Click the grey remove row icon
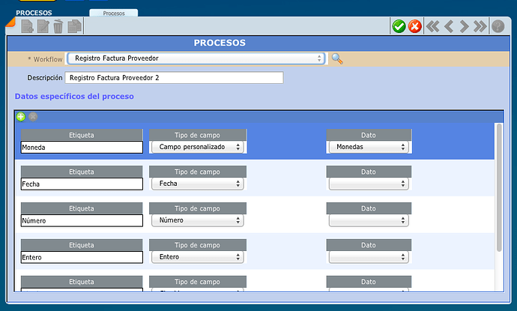 click(x=33, y=117)
